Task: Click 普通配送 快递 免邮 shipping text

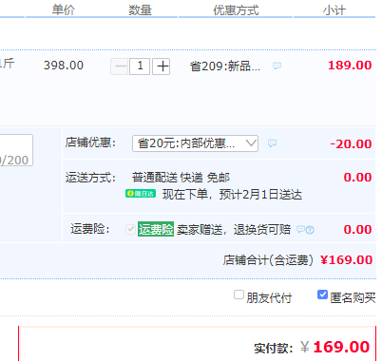Action: tap(181, 178)
